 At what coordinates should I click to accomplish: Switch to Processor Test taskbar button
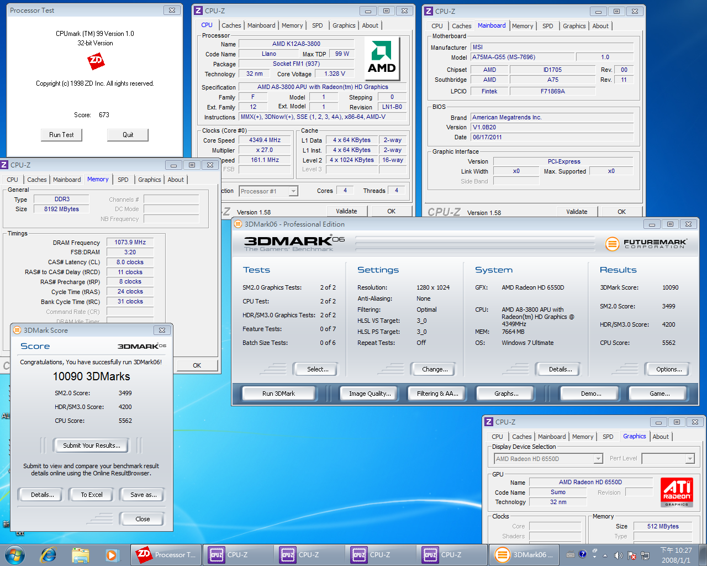(166, 555)
